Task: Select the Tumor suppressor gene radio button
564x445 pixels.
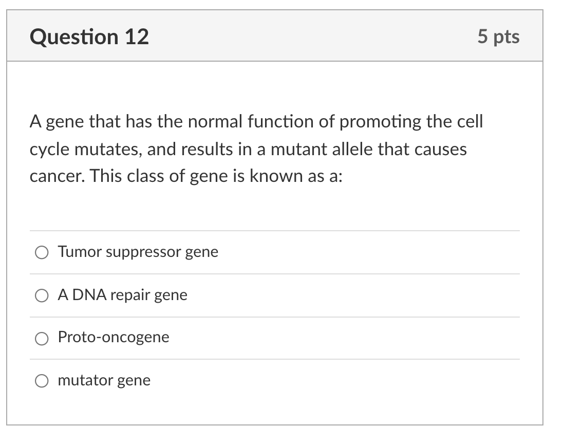Action: point(42,252)
